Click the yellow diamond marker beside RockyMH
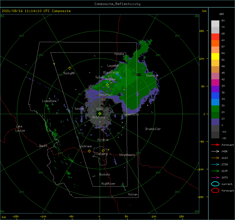The width and height of the screenshot is (235, 220). pyautogui.click(x=70, y=68)
